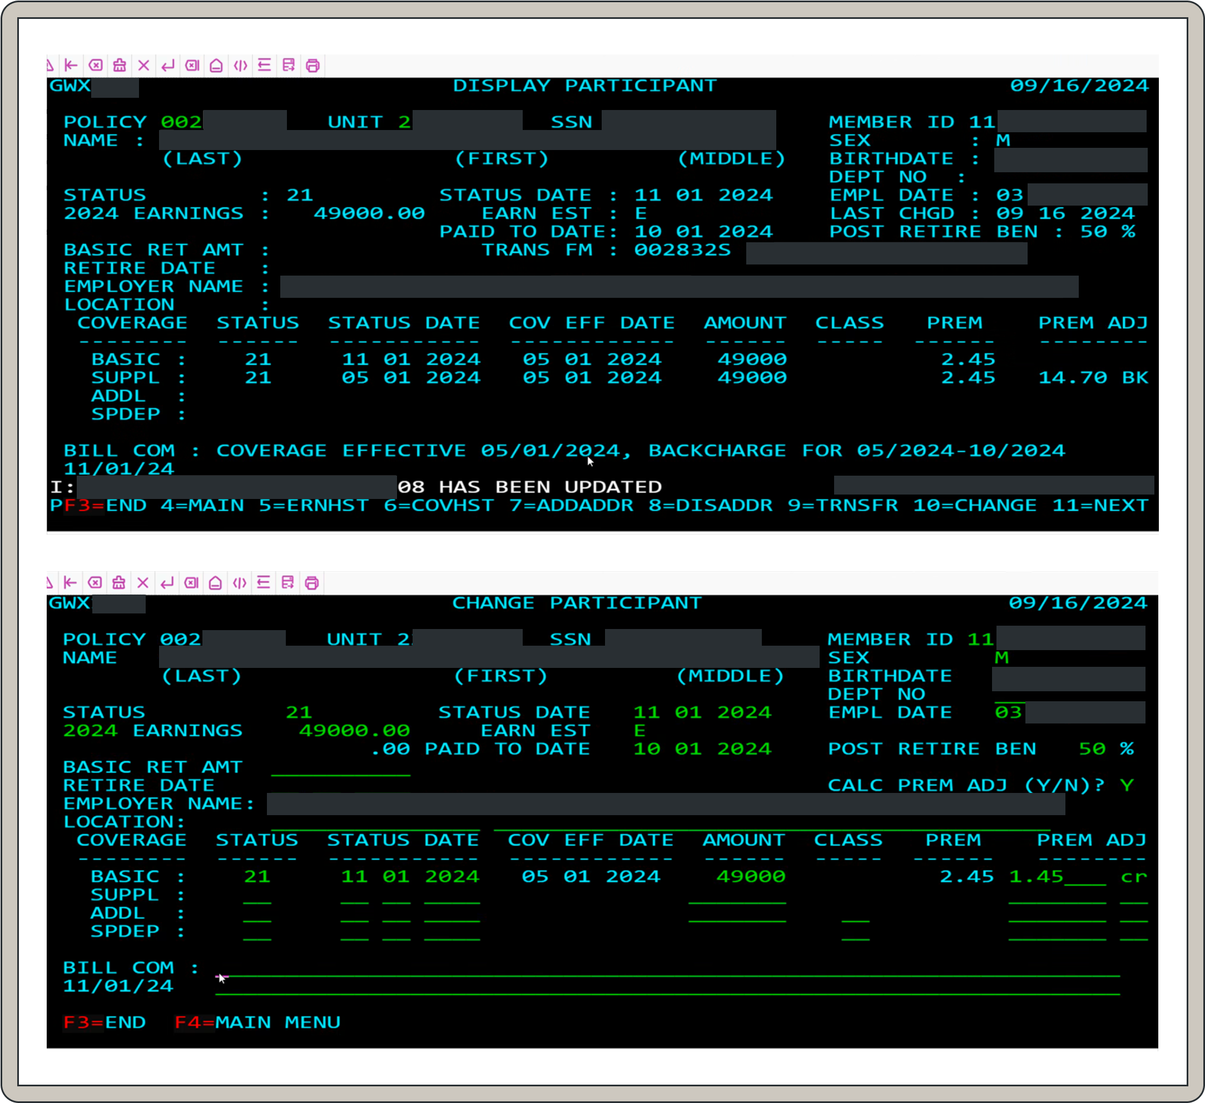Click the outdent lines icon in lower toolbar
The width and height of the screenshot is (1205, 1103).
tap(264, 583)
